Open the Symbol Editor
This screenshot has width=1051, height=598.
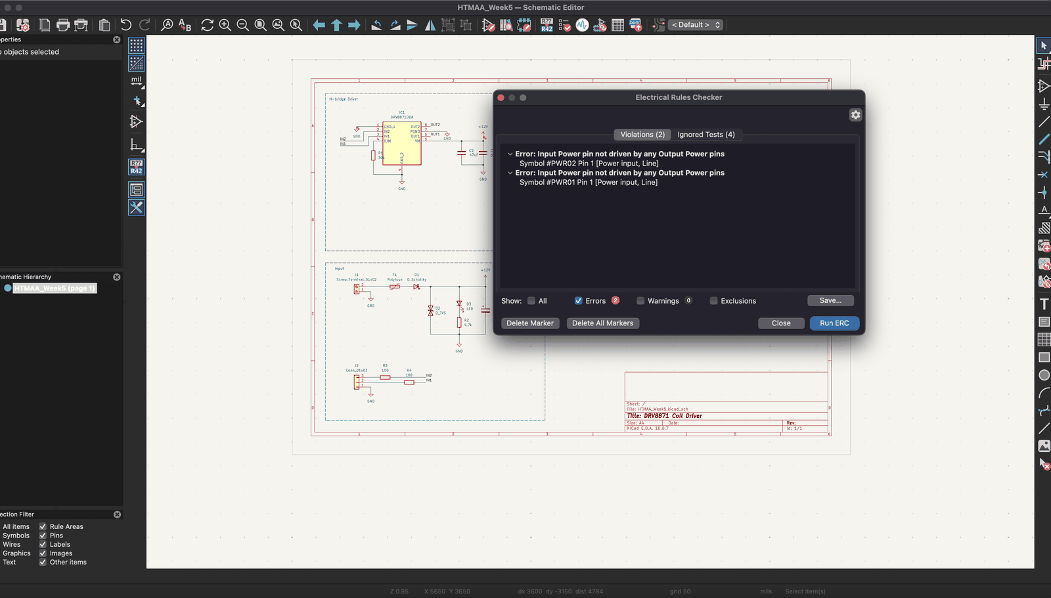click(488, 25)
